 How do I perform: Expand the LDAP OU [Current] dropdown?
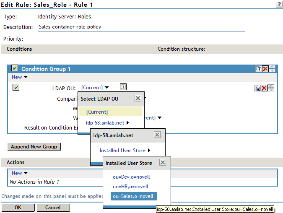95,88
